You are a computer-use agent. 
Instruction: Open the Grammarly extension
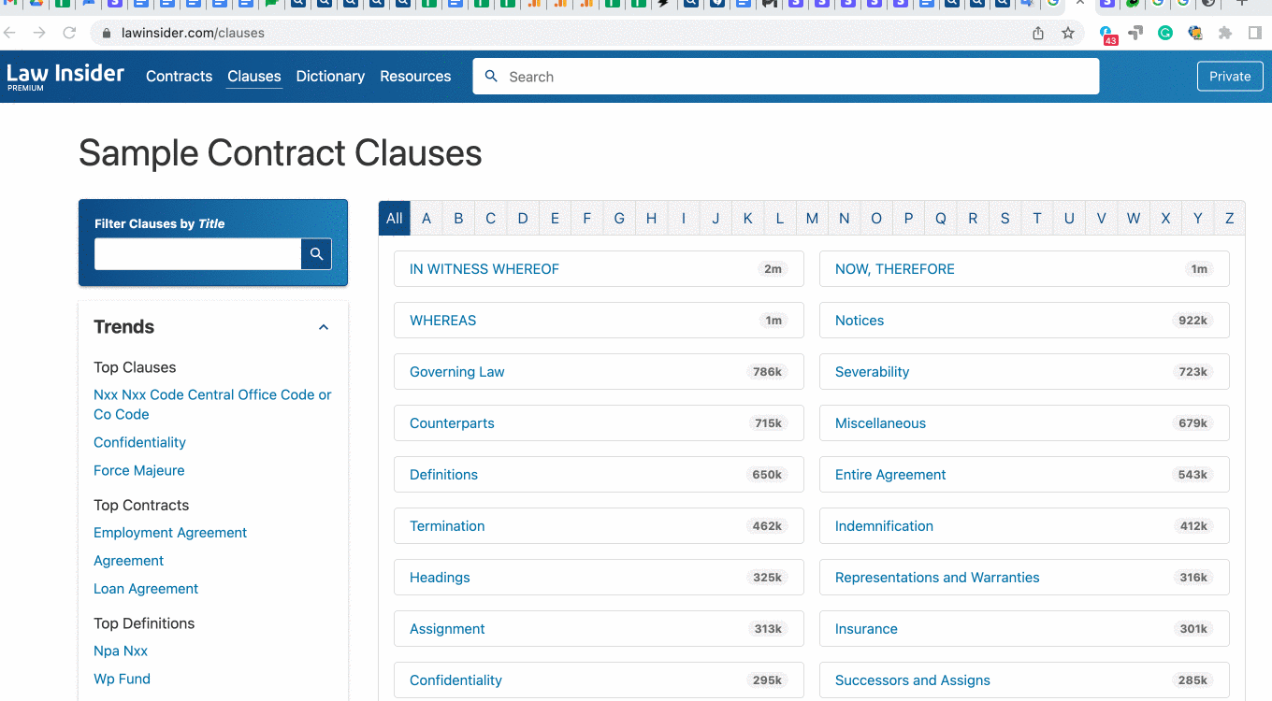click(x=1165, y=33)
